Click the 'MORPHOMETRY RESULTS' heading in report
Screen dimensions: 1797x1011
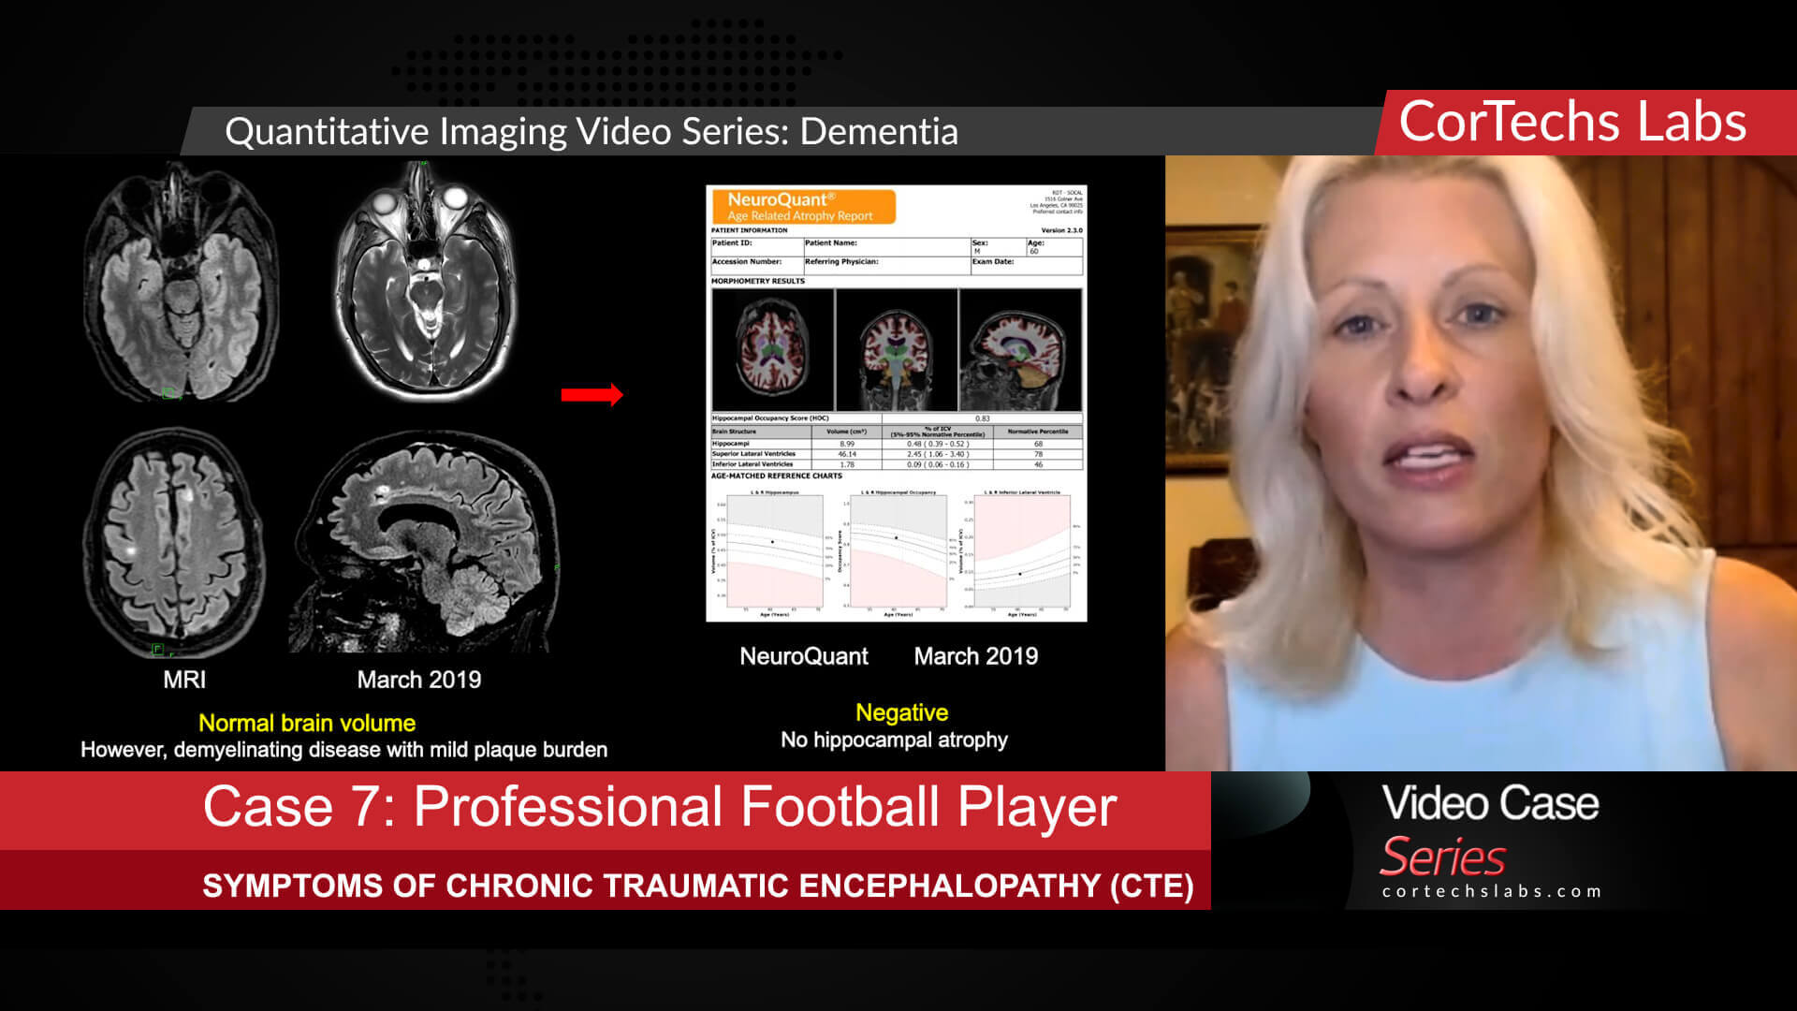coord(758,281)
